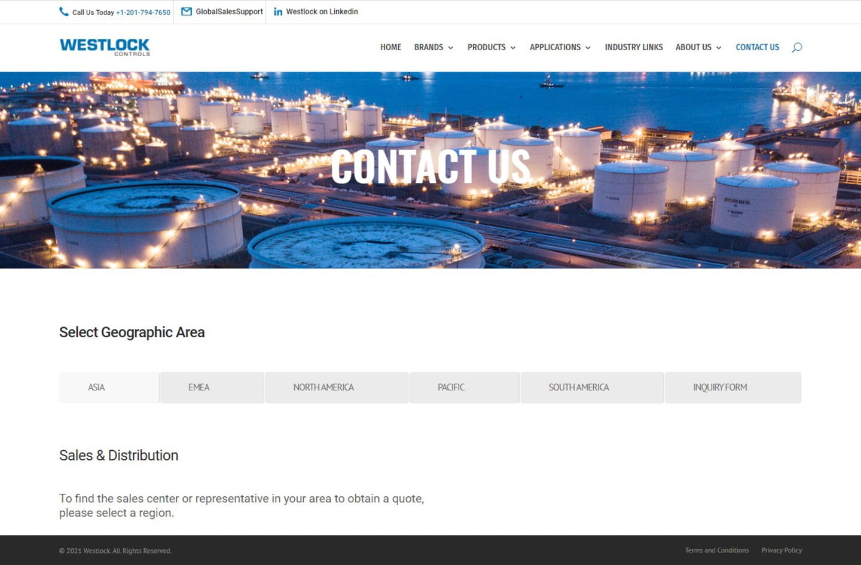This screenshot has height=565, width=861.
Task: Click the envelope email icon
Action: pyautogui.click(x=187, y=11)
